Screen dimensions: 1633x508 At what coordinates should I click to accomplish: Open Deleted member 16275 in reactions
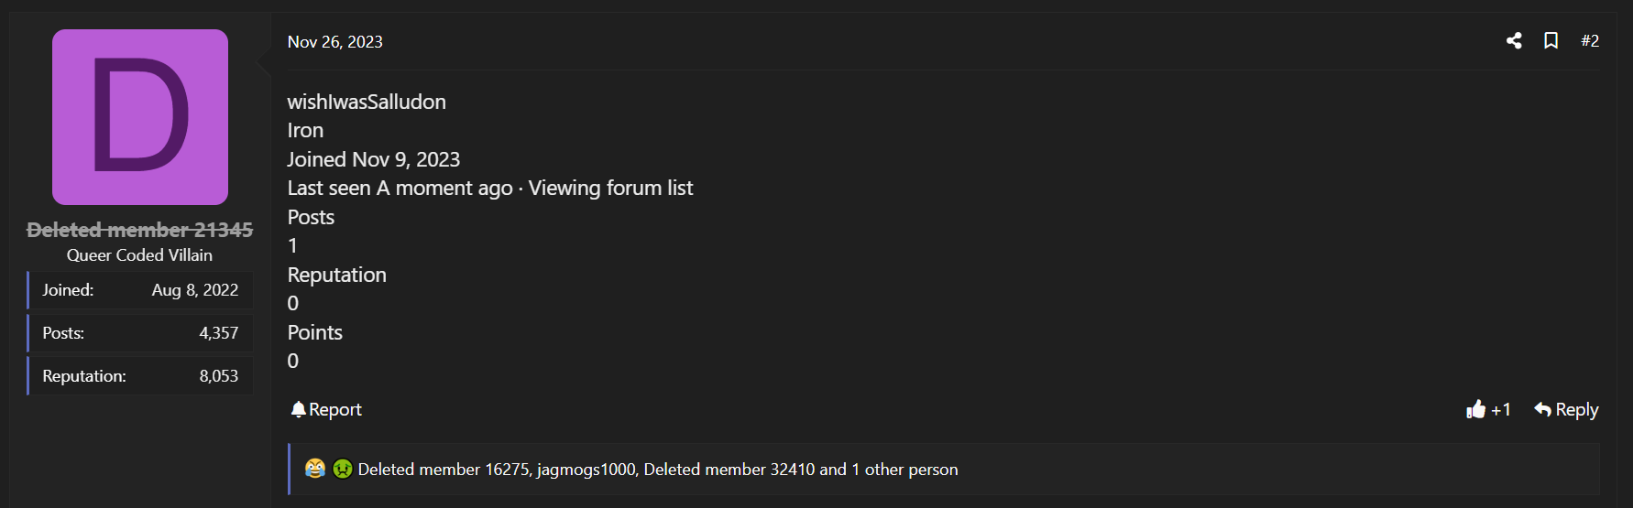click(444, 470)
